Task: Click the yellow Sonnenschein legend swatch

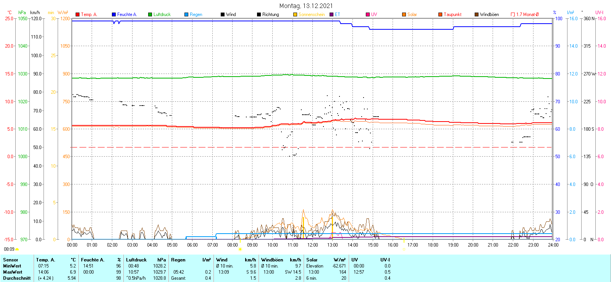Action: (x=295, y=14)
